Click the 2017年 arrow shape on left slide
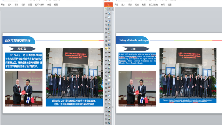 [x=22, y=49]
